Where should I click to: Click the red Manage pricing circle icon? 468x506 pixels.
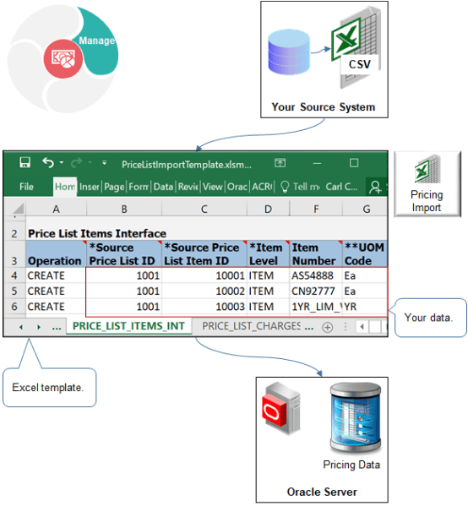click(63, 59)
